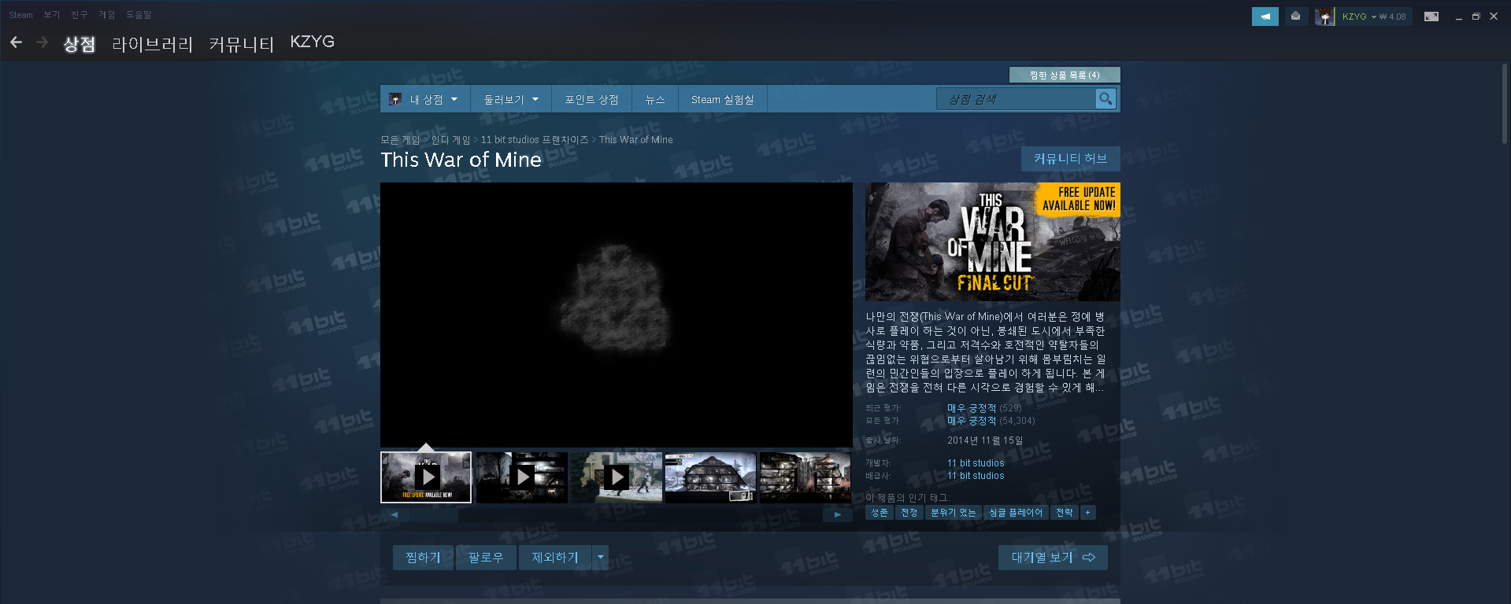The width and height of the screenshot is (1511, 604).
Task: Click the 팔로우 button
Action: pyautogui.click(x=486, y=558)
